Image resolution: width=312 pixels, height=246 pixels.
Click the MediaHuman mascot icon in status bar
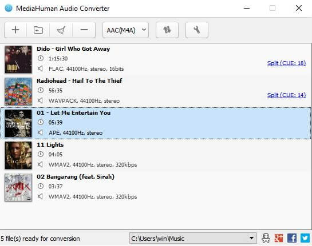tap(266, 238)
